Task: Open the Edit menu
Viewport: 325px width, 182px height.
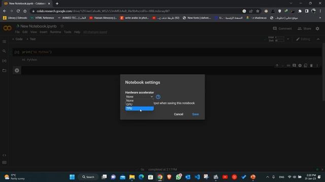Action: pos(25,32)
